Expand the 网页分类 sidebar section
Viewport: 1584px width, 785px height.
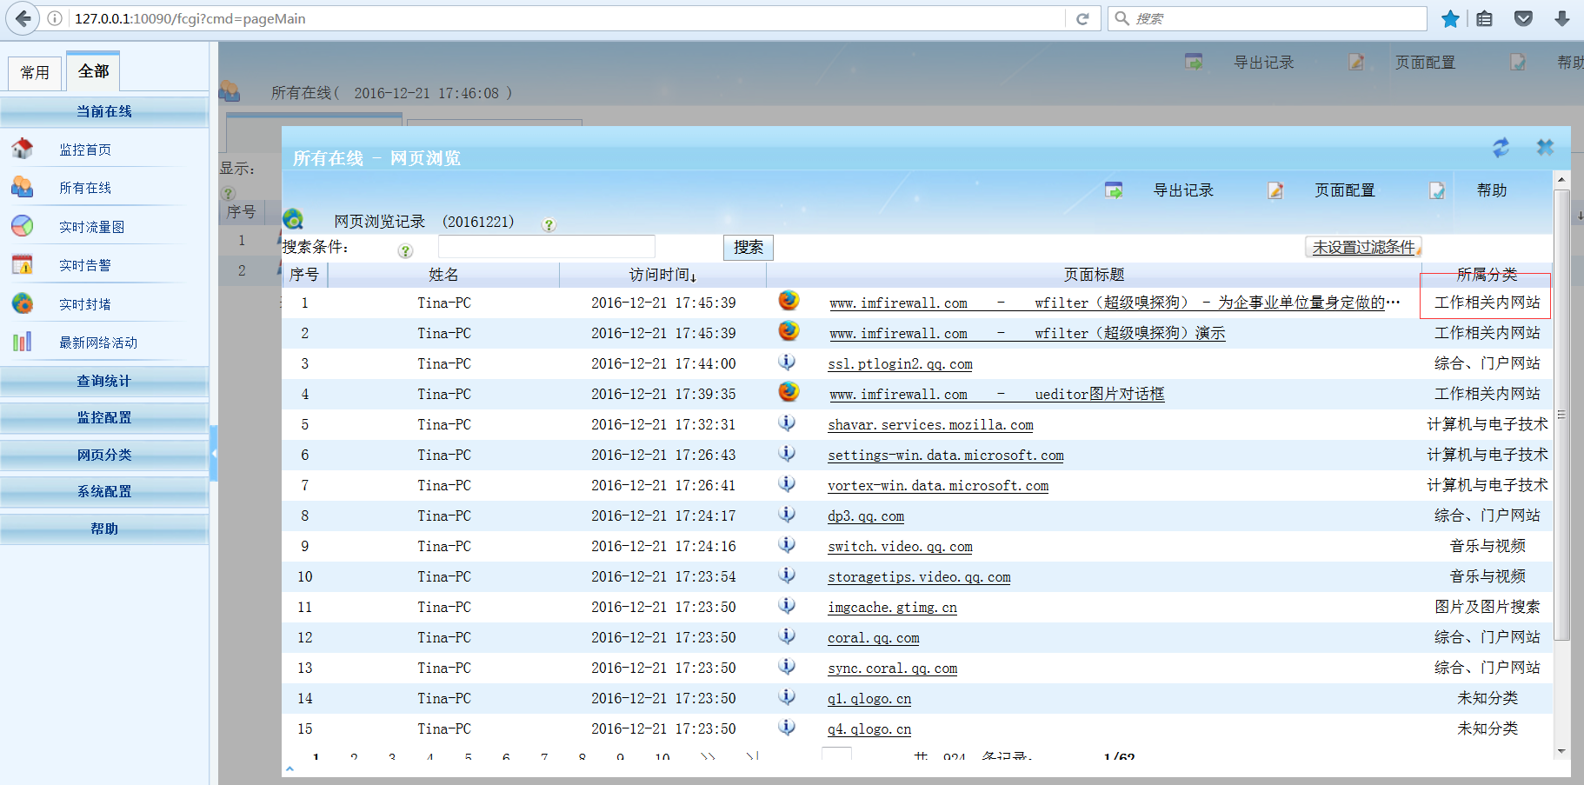104,455
